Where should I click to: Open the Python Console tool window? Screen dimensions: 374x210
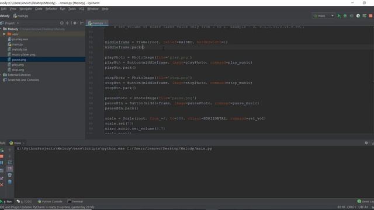[50, 201]
